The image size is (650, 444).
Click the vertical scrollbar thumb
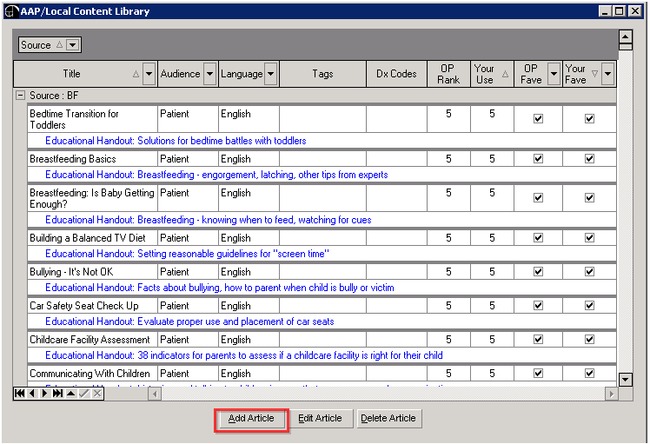625,47
